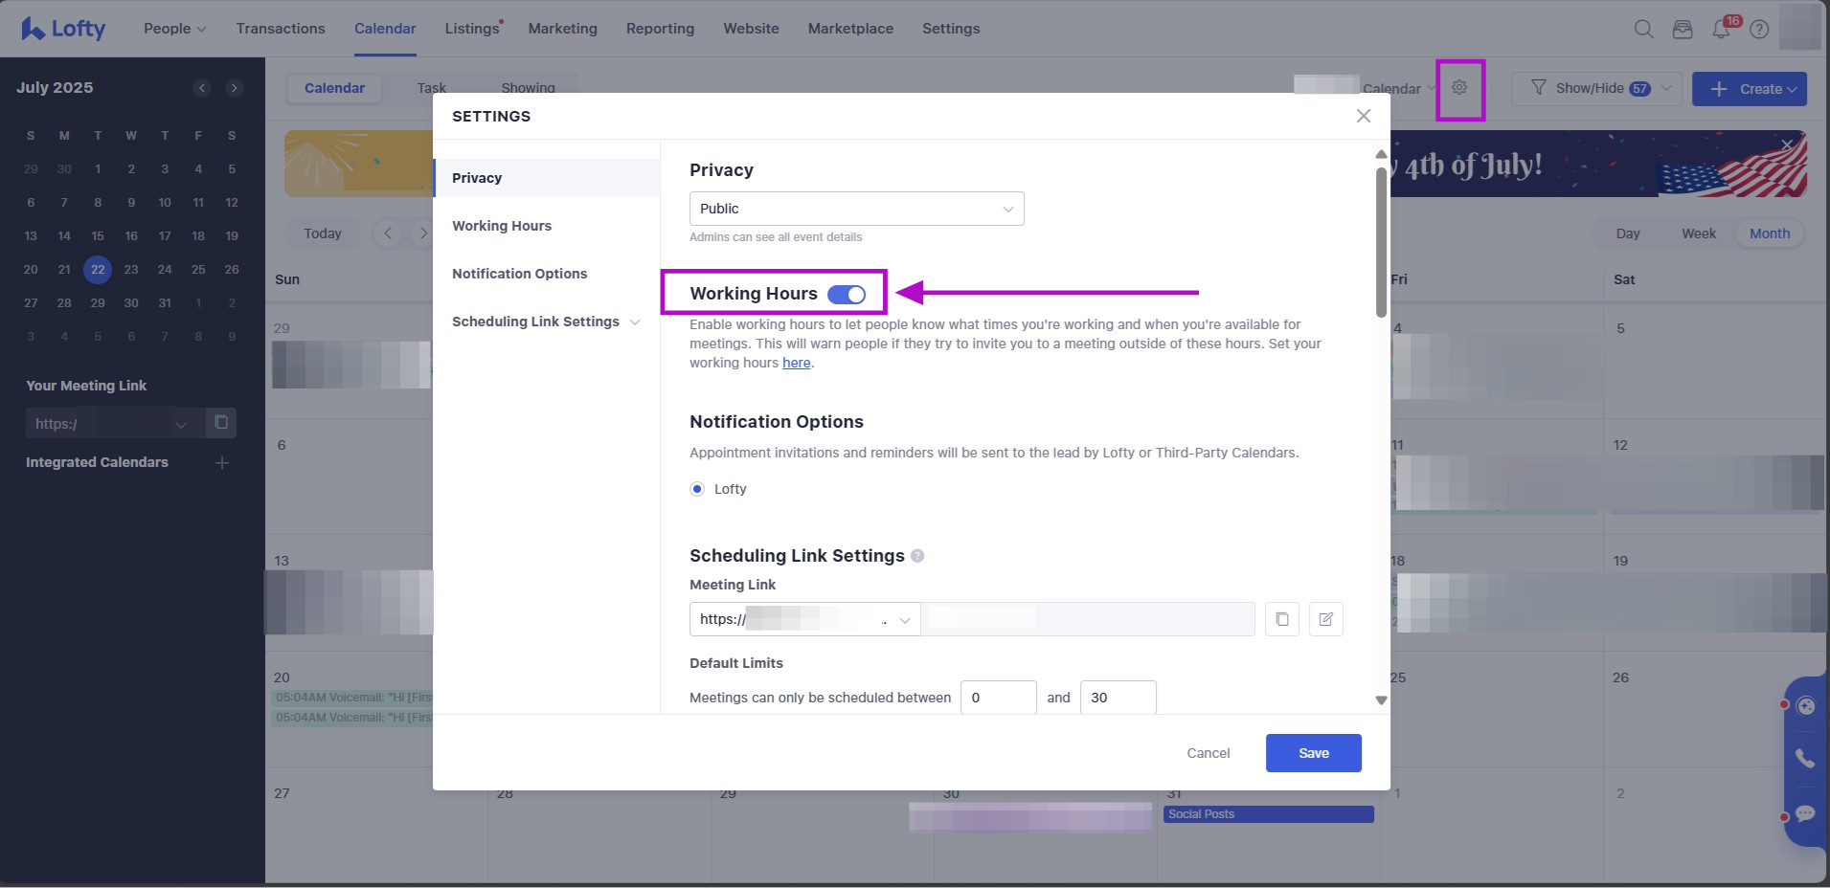The image size is (1830, 888).
Task: Add an integrated calendar with plus icon
Action: point(222,463)
